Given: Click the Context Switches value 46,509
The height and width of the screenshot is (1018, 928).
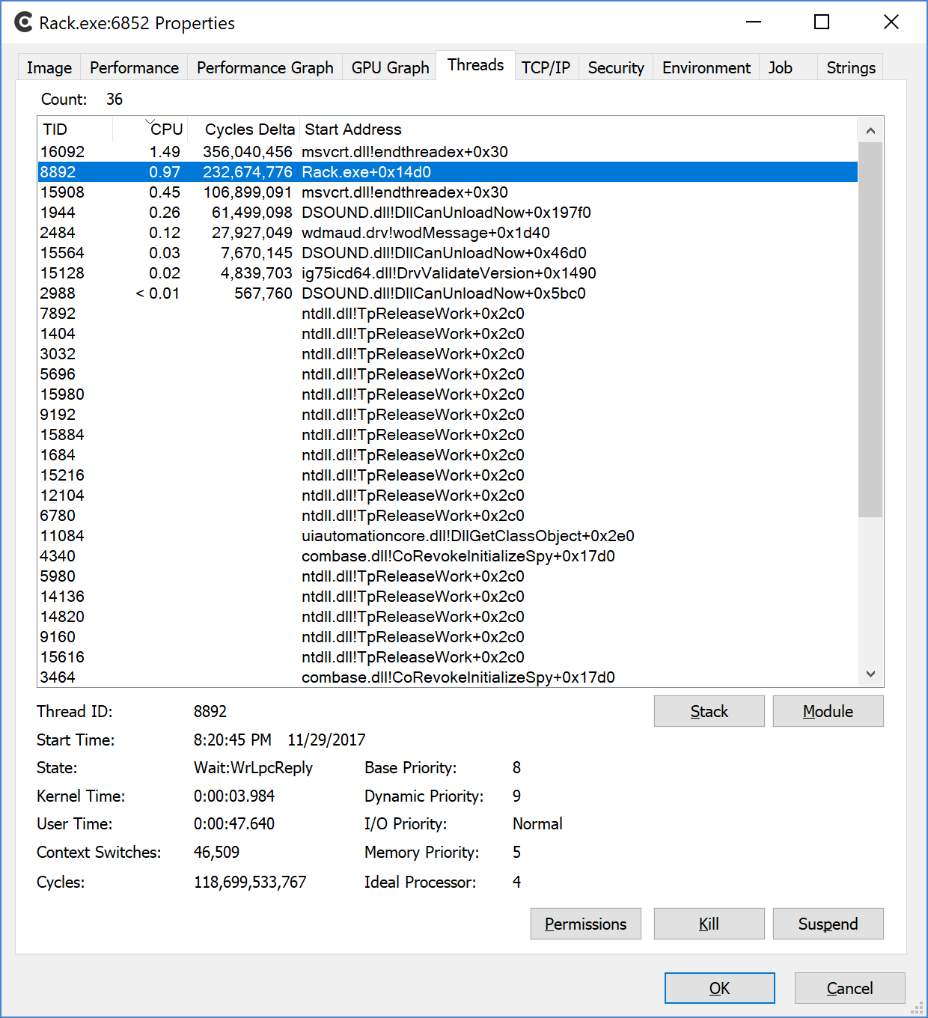Looking at the screenshot, I should pos(216,853).
